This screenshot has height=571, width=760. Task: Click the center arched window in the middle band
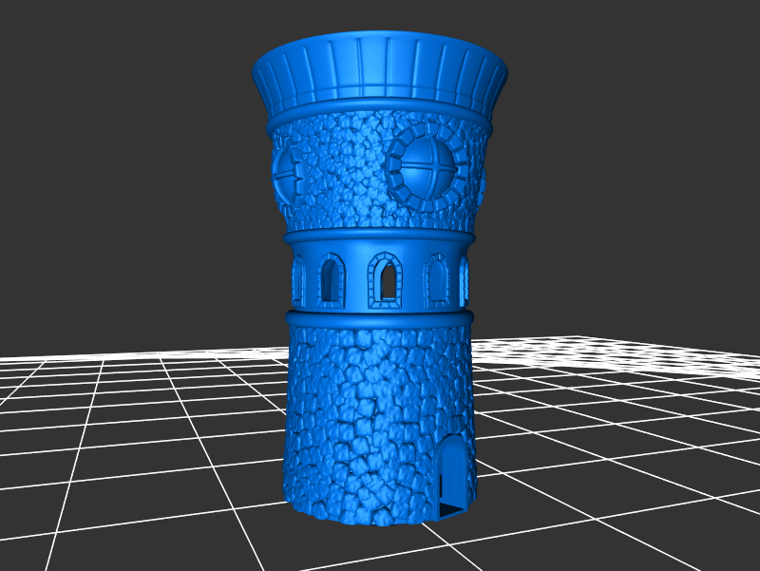tap(385, 281)
